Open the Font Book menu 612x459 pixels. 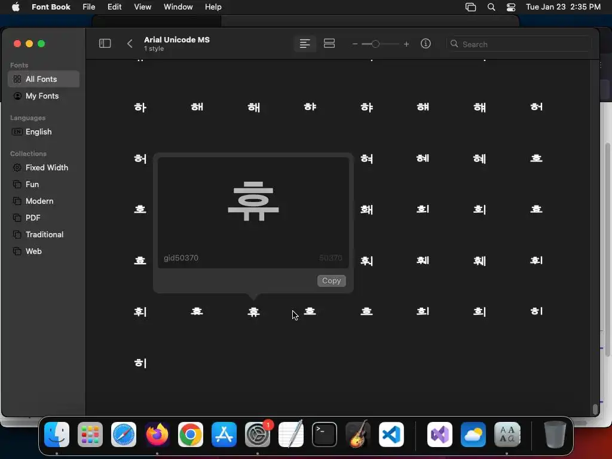[51, 7]
